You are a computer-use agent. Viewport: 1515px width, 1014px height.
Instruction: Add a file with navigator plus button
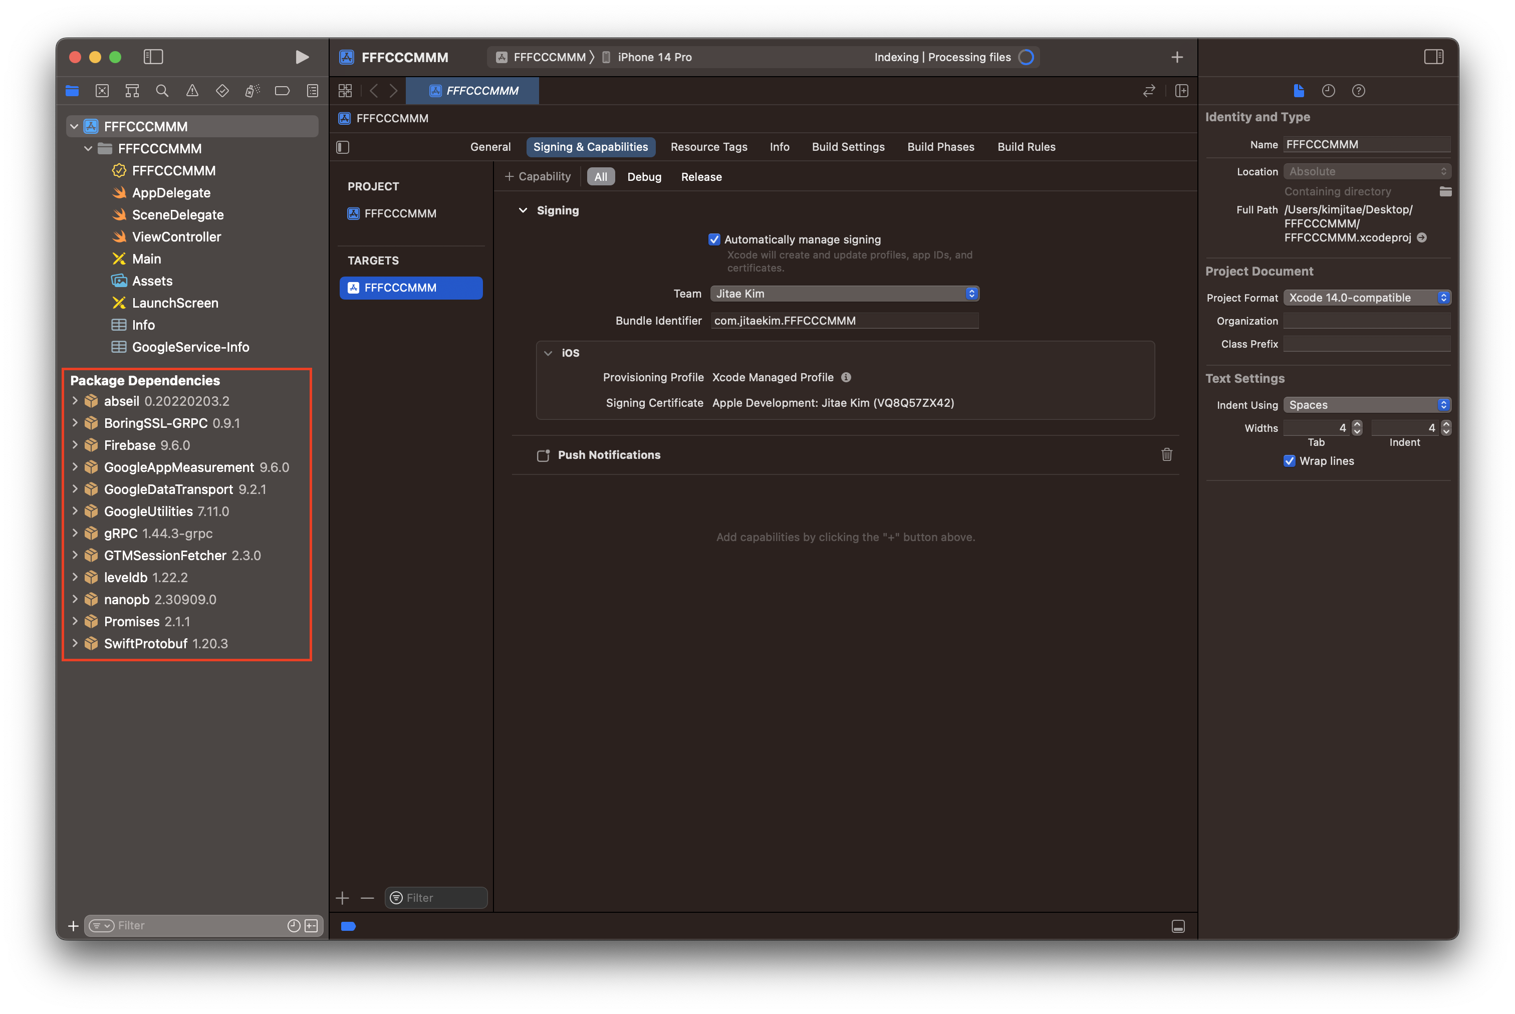73,926
